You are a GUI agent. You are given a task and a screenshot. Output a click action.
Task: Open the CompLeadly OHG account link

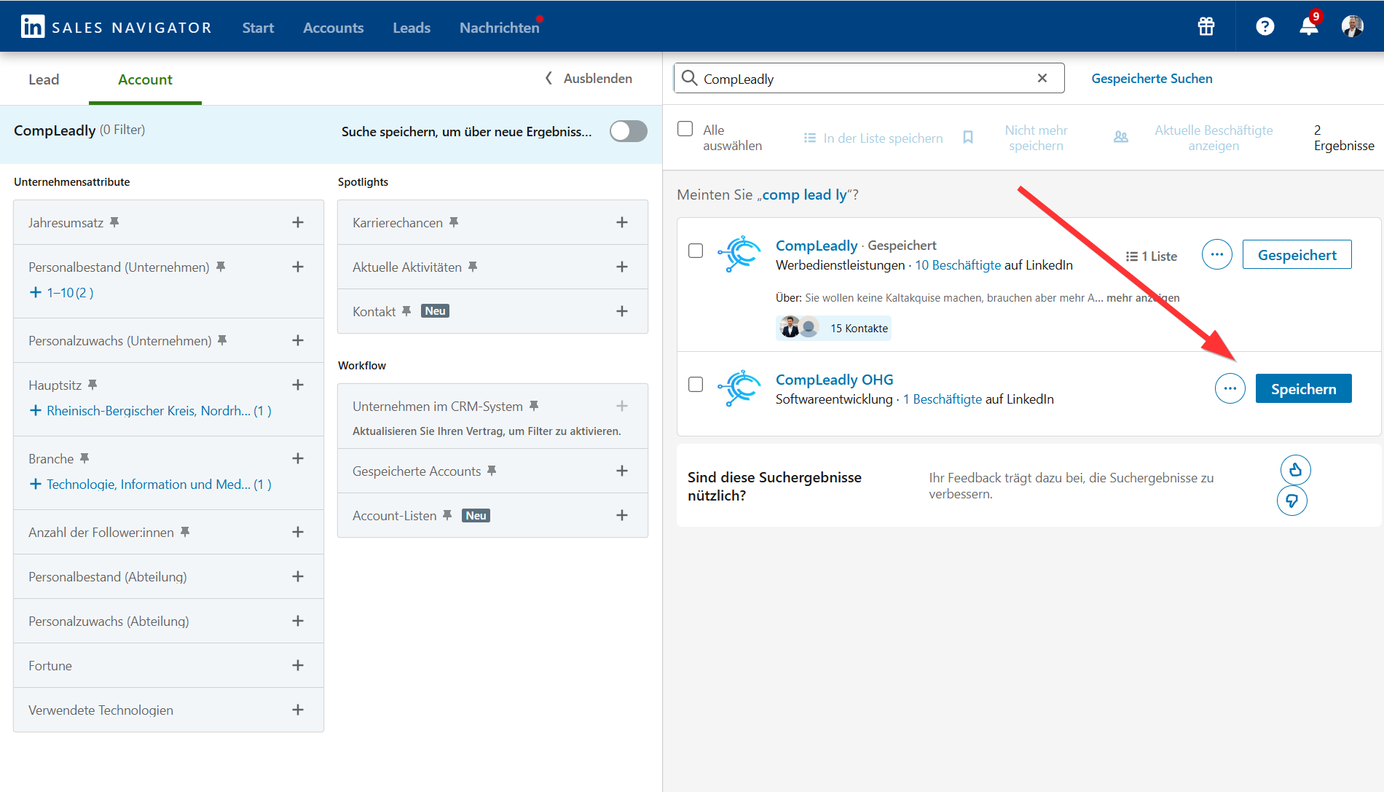click(834, 380)
